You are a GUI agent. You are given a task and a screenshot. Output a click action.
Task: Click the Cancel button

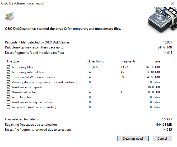(x=162, y=139)
